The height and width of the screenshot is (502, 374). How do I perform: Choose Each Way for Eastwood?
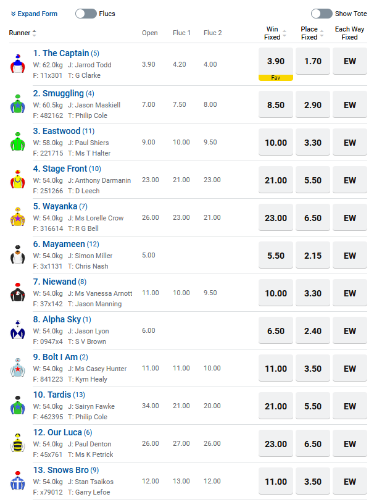350,143
